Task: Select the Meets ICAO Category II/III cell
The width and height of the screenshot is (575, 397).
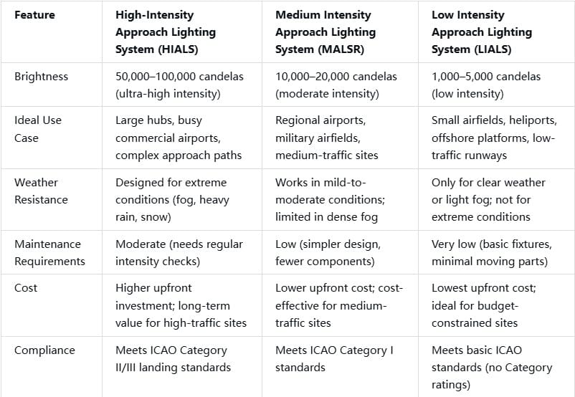Action: [173, 358]
